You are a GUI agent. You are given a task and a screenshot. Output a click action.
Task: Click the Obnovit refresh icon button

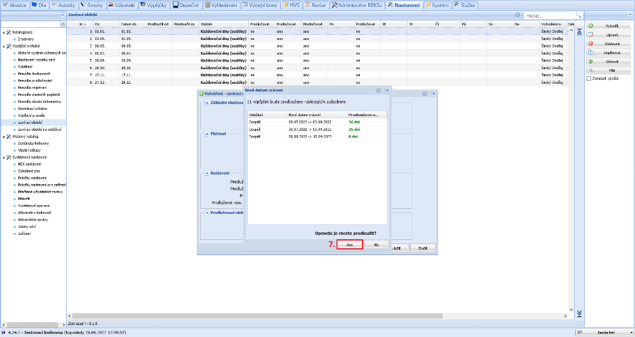591,61
